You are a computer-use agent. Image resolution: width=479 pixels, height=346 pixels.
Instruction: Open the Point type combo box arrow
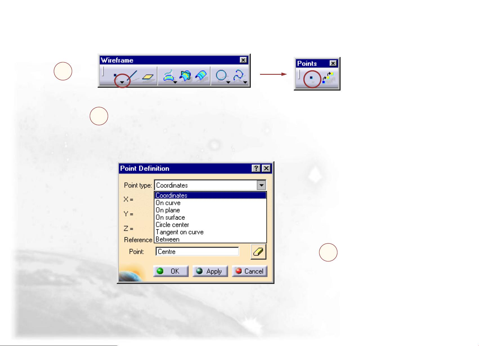pos(261,185)
